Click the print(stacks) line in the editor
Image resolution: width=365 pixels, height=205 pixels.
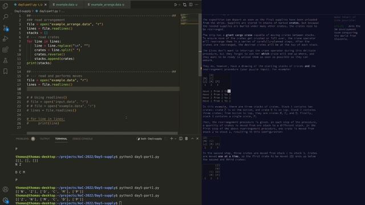click(39, 63)
